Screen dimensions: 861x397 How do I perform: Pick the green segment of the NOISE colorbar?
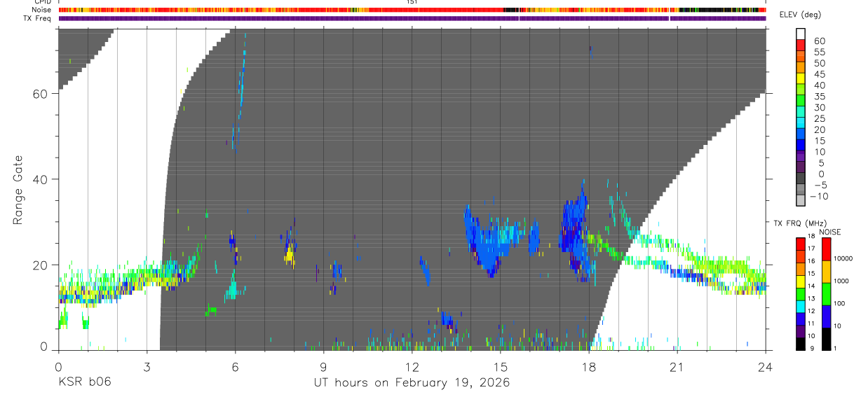825,294
